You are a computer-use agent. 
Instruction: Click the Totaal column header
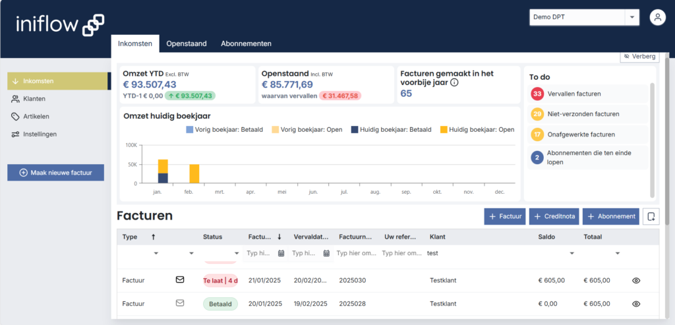tap(593, 237)
